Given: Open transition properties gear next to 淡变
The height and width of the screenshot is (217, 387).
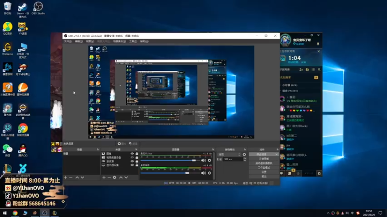Looking at the screenshot, I should pos(244,154).
